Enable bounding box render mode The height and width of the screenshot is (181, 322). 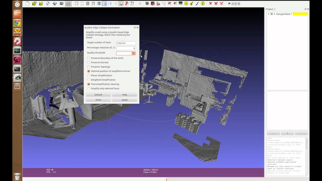click(76, 4)
